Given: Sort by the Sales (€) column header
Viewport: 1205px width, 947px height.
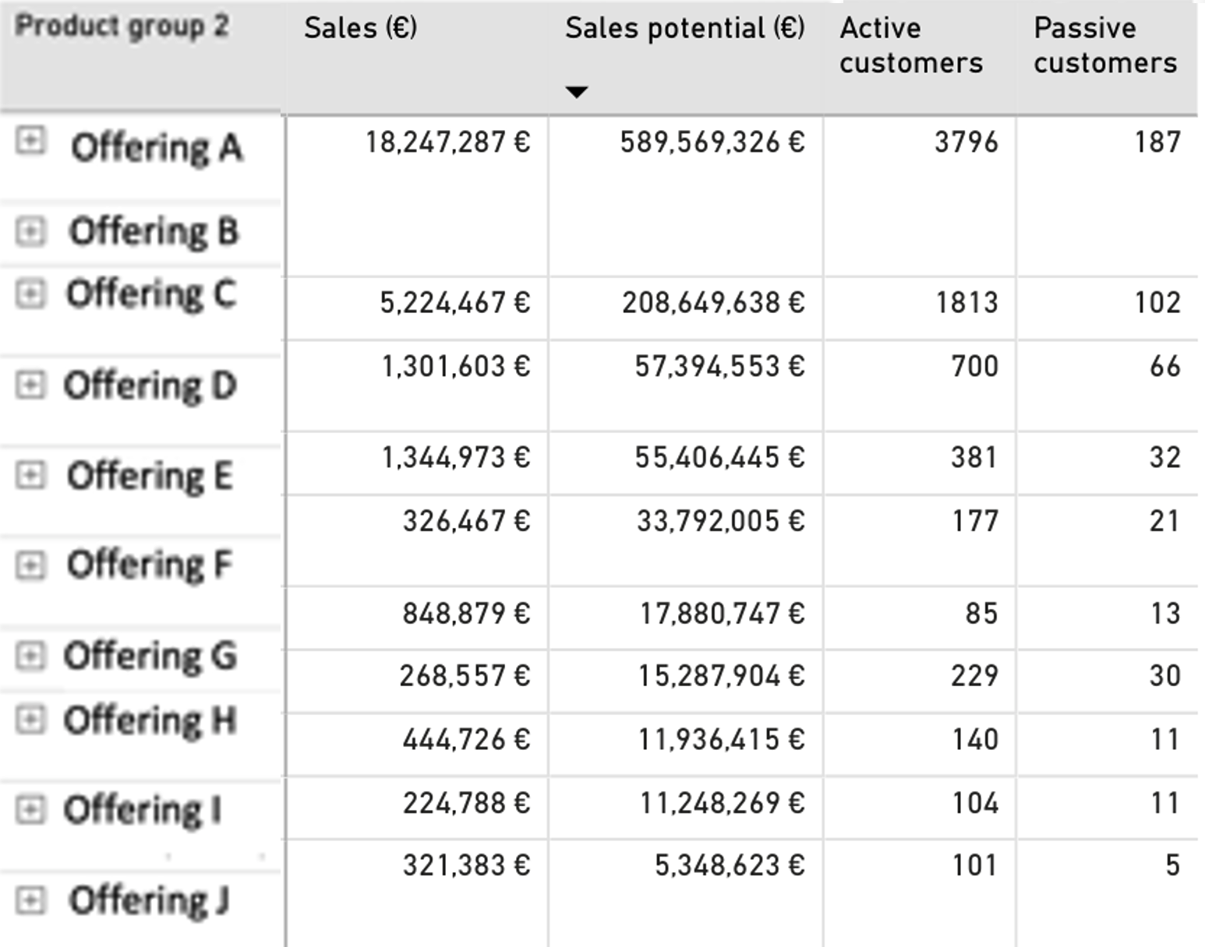Looking at the screenshot, I should (360, 28).
